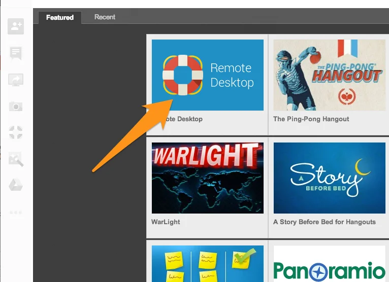389x282 pixels.
Task: Open the capture camera icon in sidebar
Action: pos(16,107)
